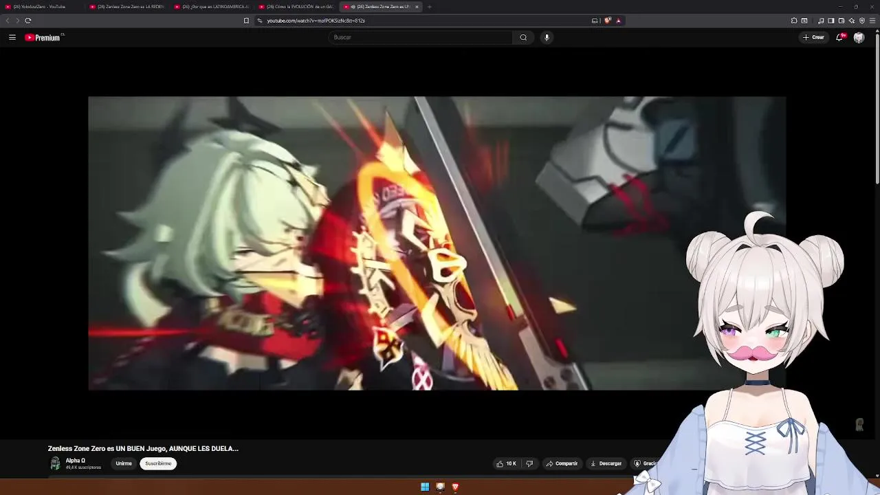Pause the video by clicking player
The height and width of the screenshot is (495, 880).
pyautogui.click(x=437, y=243)
